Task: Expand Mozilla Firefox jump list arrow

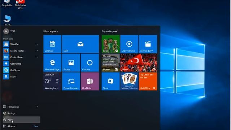Action: point(37,51)
